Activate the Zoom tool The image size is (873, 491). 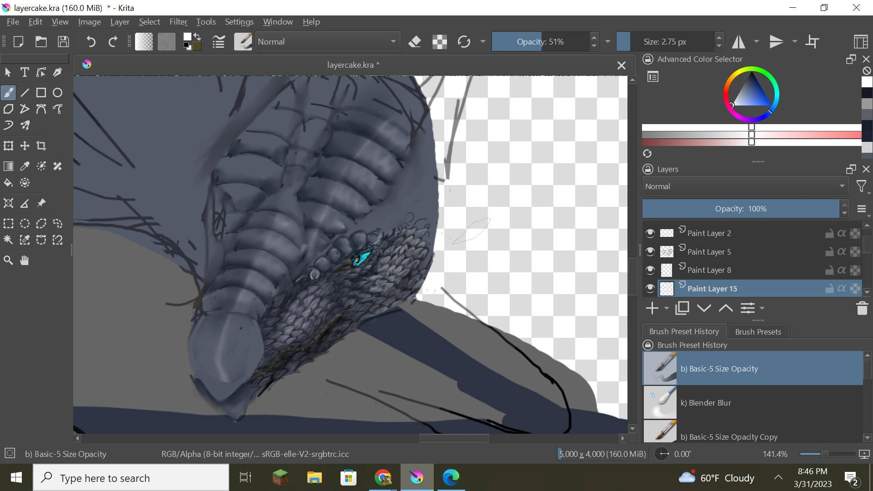coord(8,261)
